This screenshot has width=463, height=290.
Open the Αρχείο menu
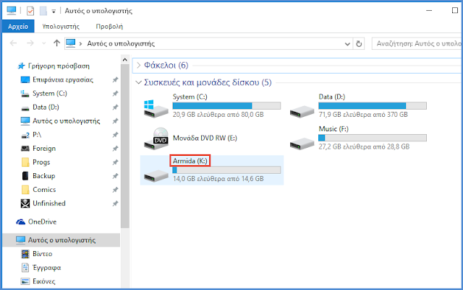pyautogui.click(x=17, y=26)
